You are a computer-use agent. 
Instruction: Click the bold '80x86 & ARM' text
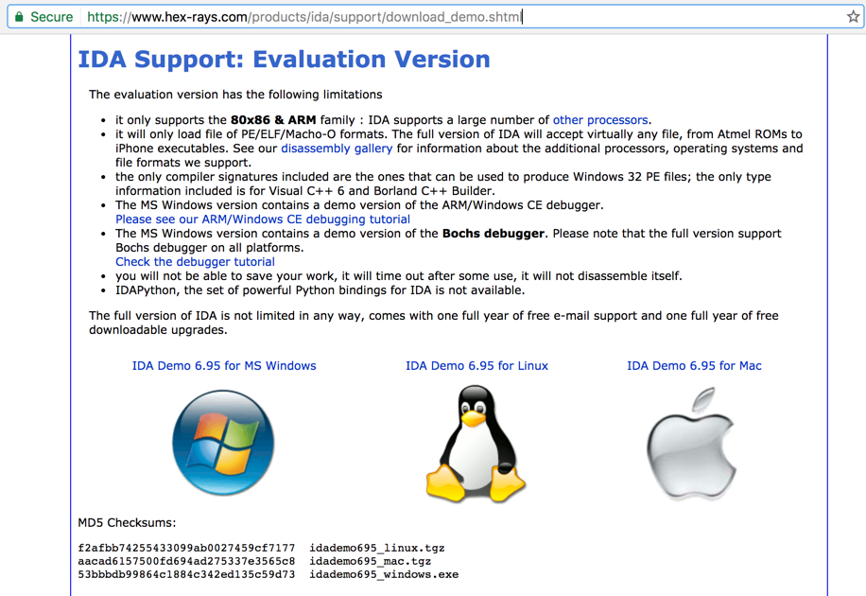pyautogui.click(x=273, y=120)
